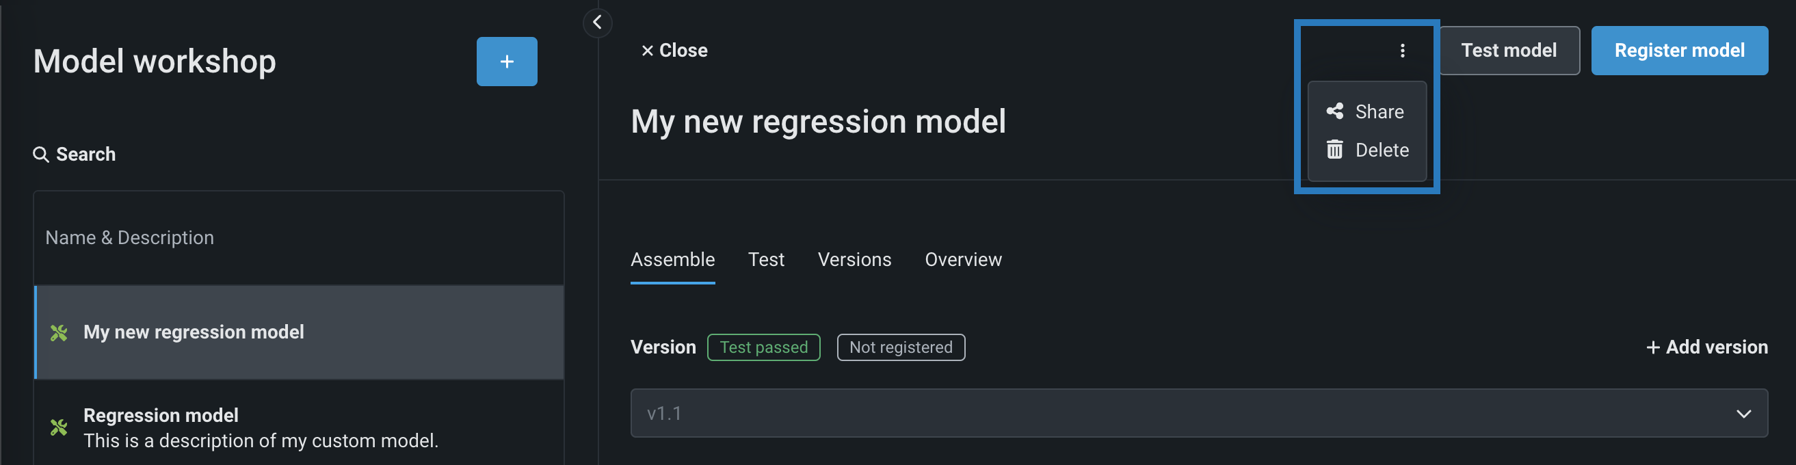The width and height of the screenshot is (1796, 465).
Task: Click the Not registered status badge
Action: (x=901, y=347)
